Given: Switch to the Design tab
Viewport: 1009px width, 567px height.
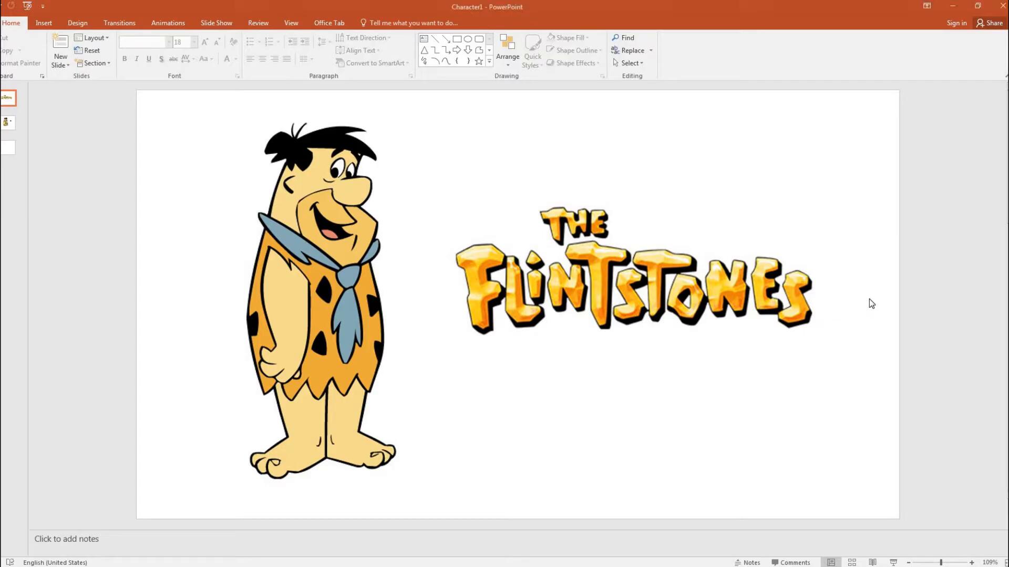Looking at the screenshot, I should pyautogui.click(x=77, y=23).
